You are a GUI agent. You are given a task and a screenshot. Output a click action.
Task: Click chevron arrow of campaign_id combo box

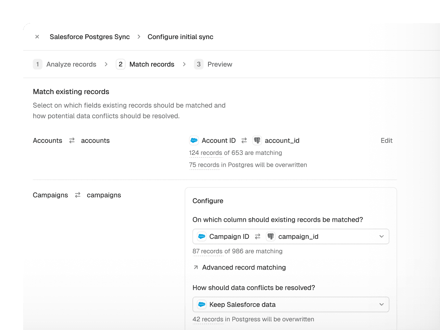pos(381,237)
